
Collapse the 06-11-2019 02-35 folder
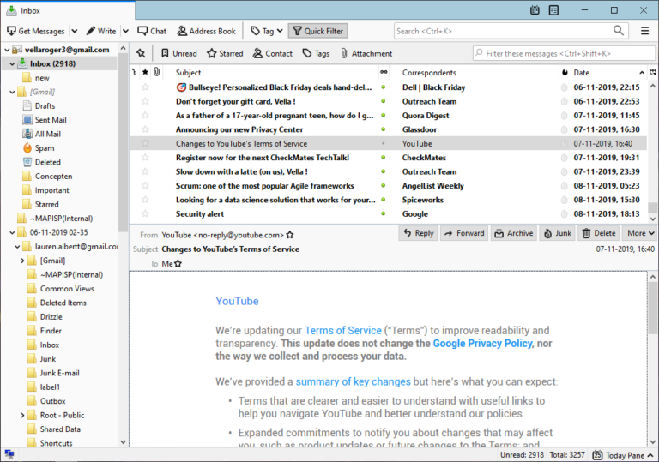(12, 232)
